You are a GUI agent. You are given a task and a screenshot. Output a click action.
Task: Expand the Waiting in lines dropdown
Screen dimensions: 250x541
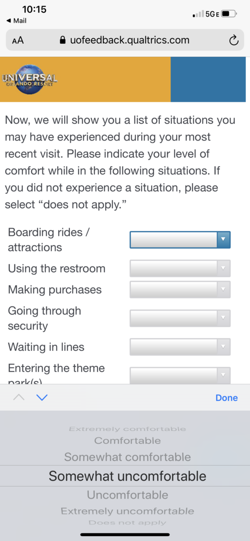[180, 347]
